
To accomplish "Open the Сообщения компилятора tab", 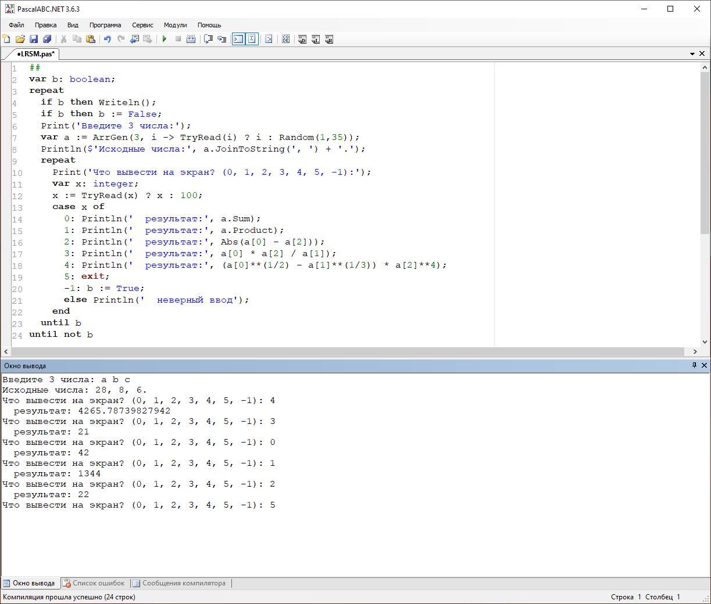I will point(179,583).
